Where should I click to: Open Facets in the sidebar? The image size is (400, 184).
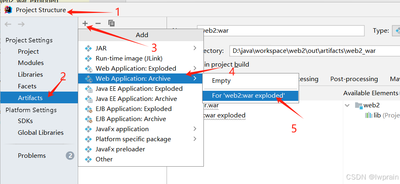click(27, 86)
